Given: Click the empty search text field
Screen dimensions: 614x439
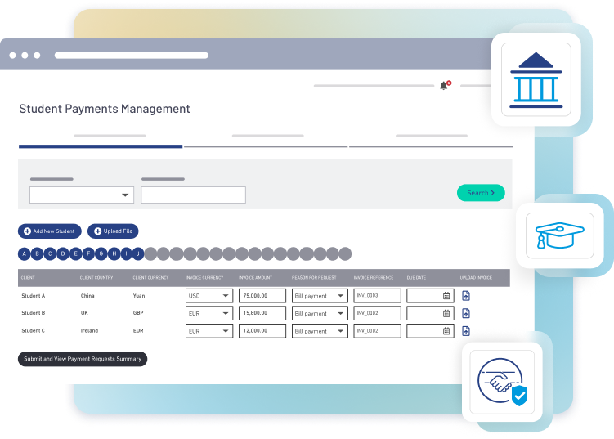Looking at the screenshot, I should (x=194, y=195).
